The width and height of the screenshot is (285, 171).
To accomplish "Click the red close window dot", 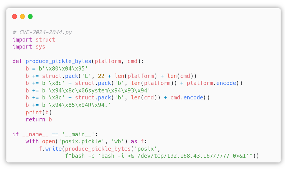I will [15, 17].
